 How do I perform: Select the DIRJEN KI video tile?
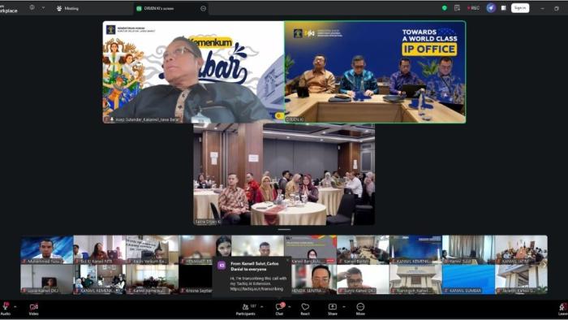click(x=375, y=72)
